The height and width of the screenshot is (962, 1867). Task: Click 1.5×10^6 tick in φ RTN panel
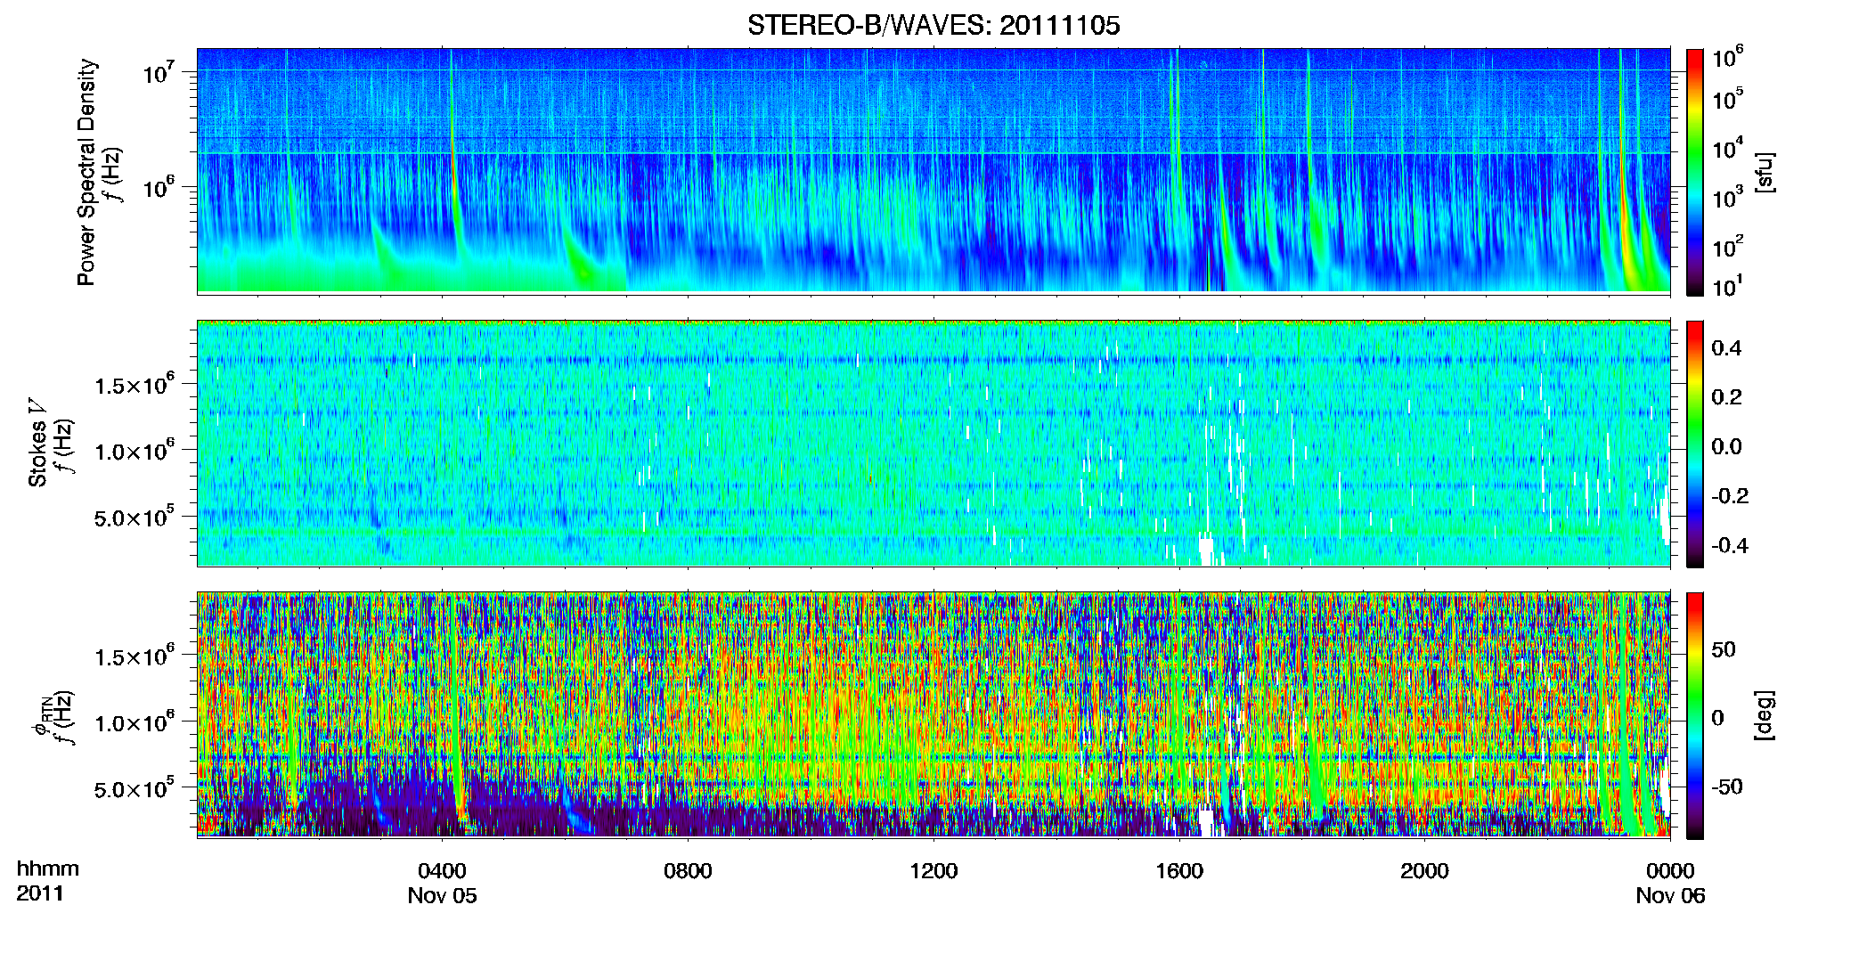135,657
